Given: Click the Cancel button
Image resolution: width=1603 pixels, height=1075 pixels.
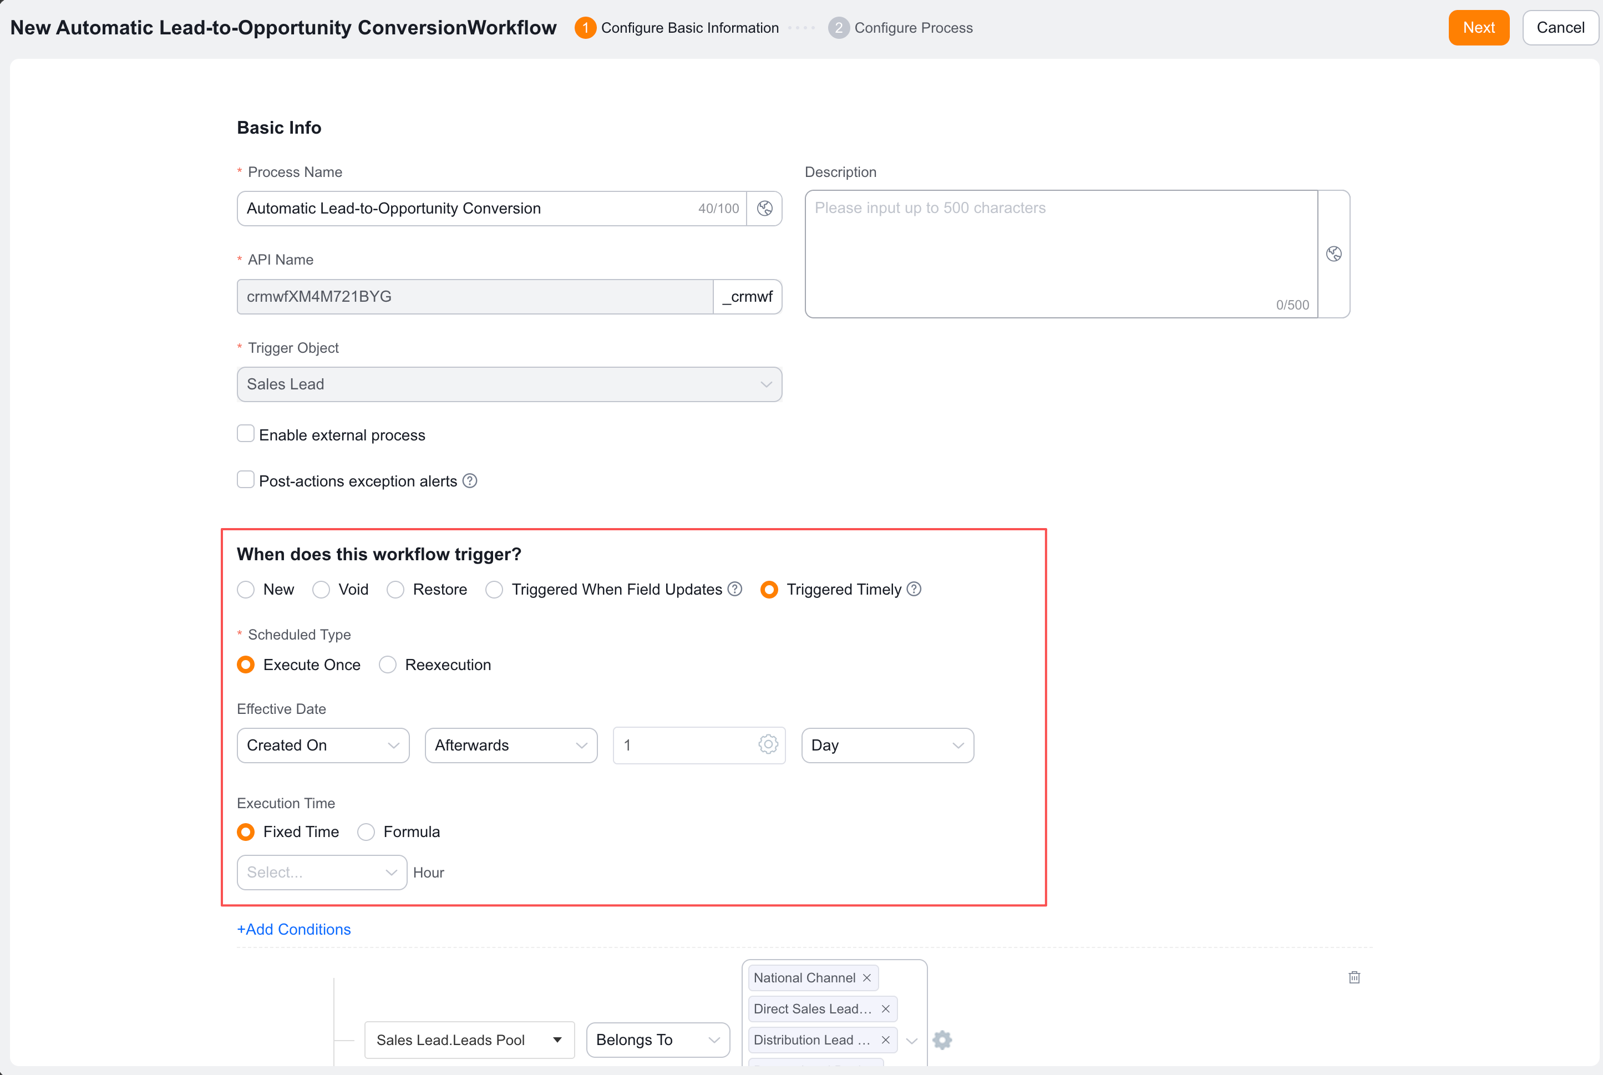Looking at the screenshot, I should point(1560,27).
